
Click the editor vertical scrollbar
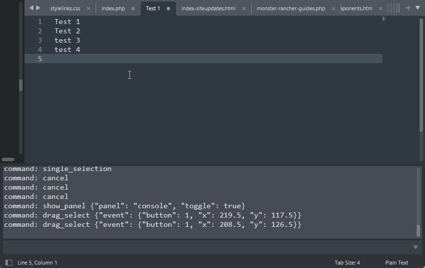coord(422,73)
